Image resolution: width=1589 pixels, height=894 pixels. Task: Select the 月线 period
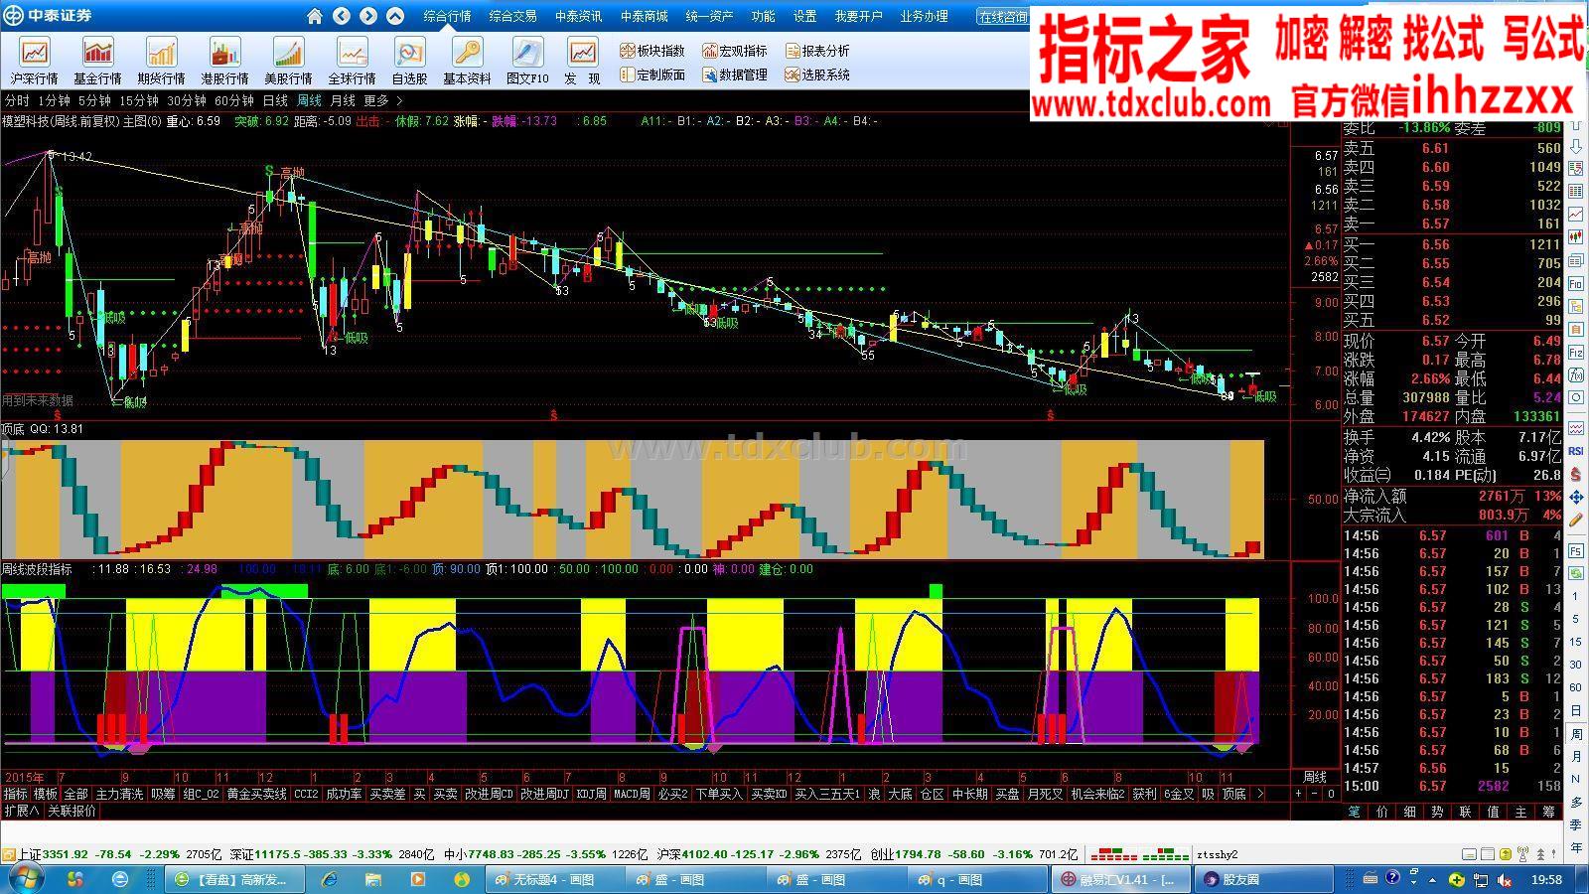tap(343, 100)
